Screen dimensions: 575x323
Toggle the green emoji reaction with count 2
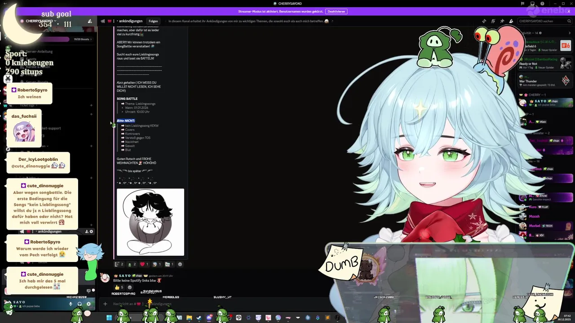(x=132, y=264)
